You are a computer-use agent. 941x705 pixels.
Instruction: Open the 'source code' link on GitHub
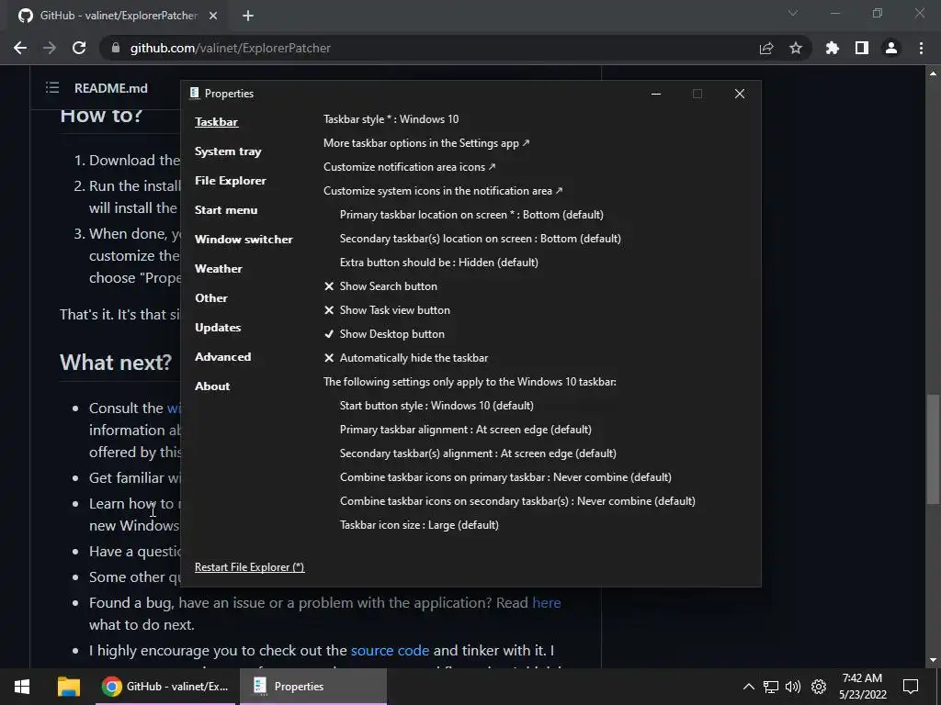390,651
